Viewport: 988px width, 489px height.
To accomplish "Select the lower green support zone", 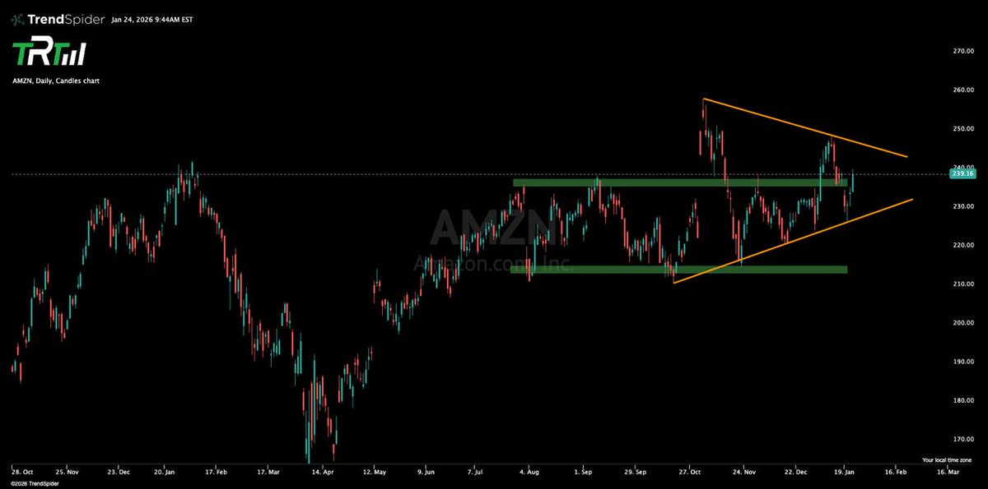I will [678, 269].
